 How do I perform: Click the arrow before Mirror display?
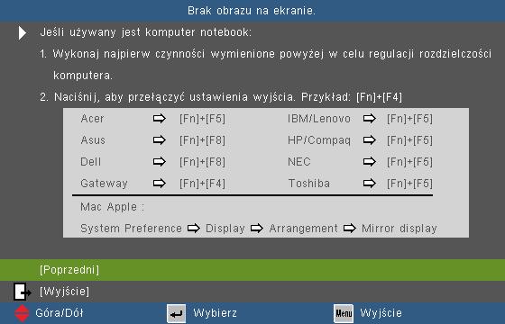(350, 229)
